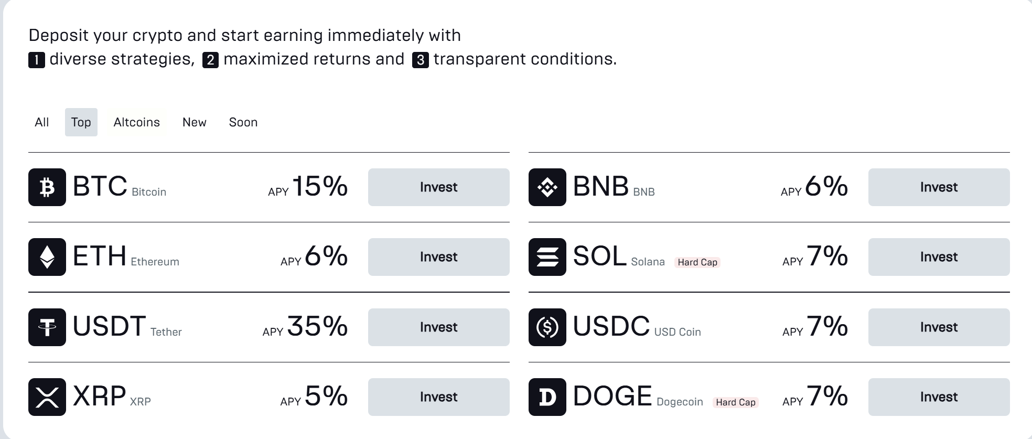Screen dimensions: 1032x439
Task: Click the USDC dollar coin icon
Action: tap(547, 327)
